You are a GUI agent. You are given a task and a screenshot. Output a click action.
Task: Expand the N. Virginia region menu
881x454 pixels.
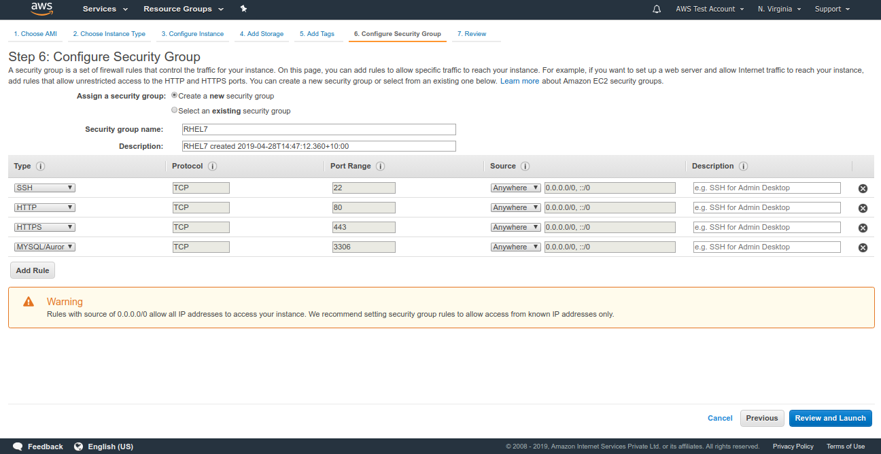point(780,9)
